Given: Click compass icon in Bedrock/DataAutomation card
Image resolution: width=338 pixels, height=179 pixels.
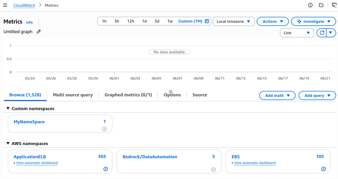Looking at the screenshot, I should [x=213, y=170].
